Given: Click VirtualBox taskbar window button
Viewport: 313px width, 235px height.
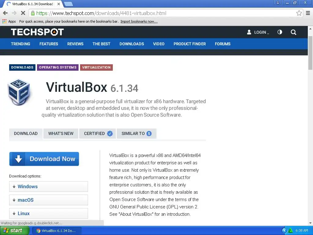Looking at the screenshot, I should click(57, 231).
